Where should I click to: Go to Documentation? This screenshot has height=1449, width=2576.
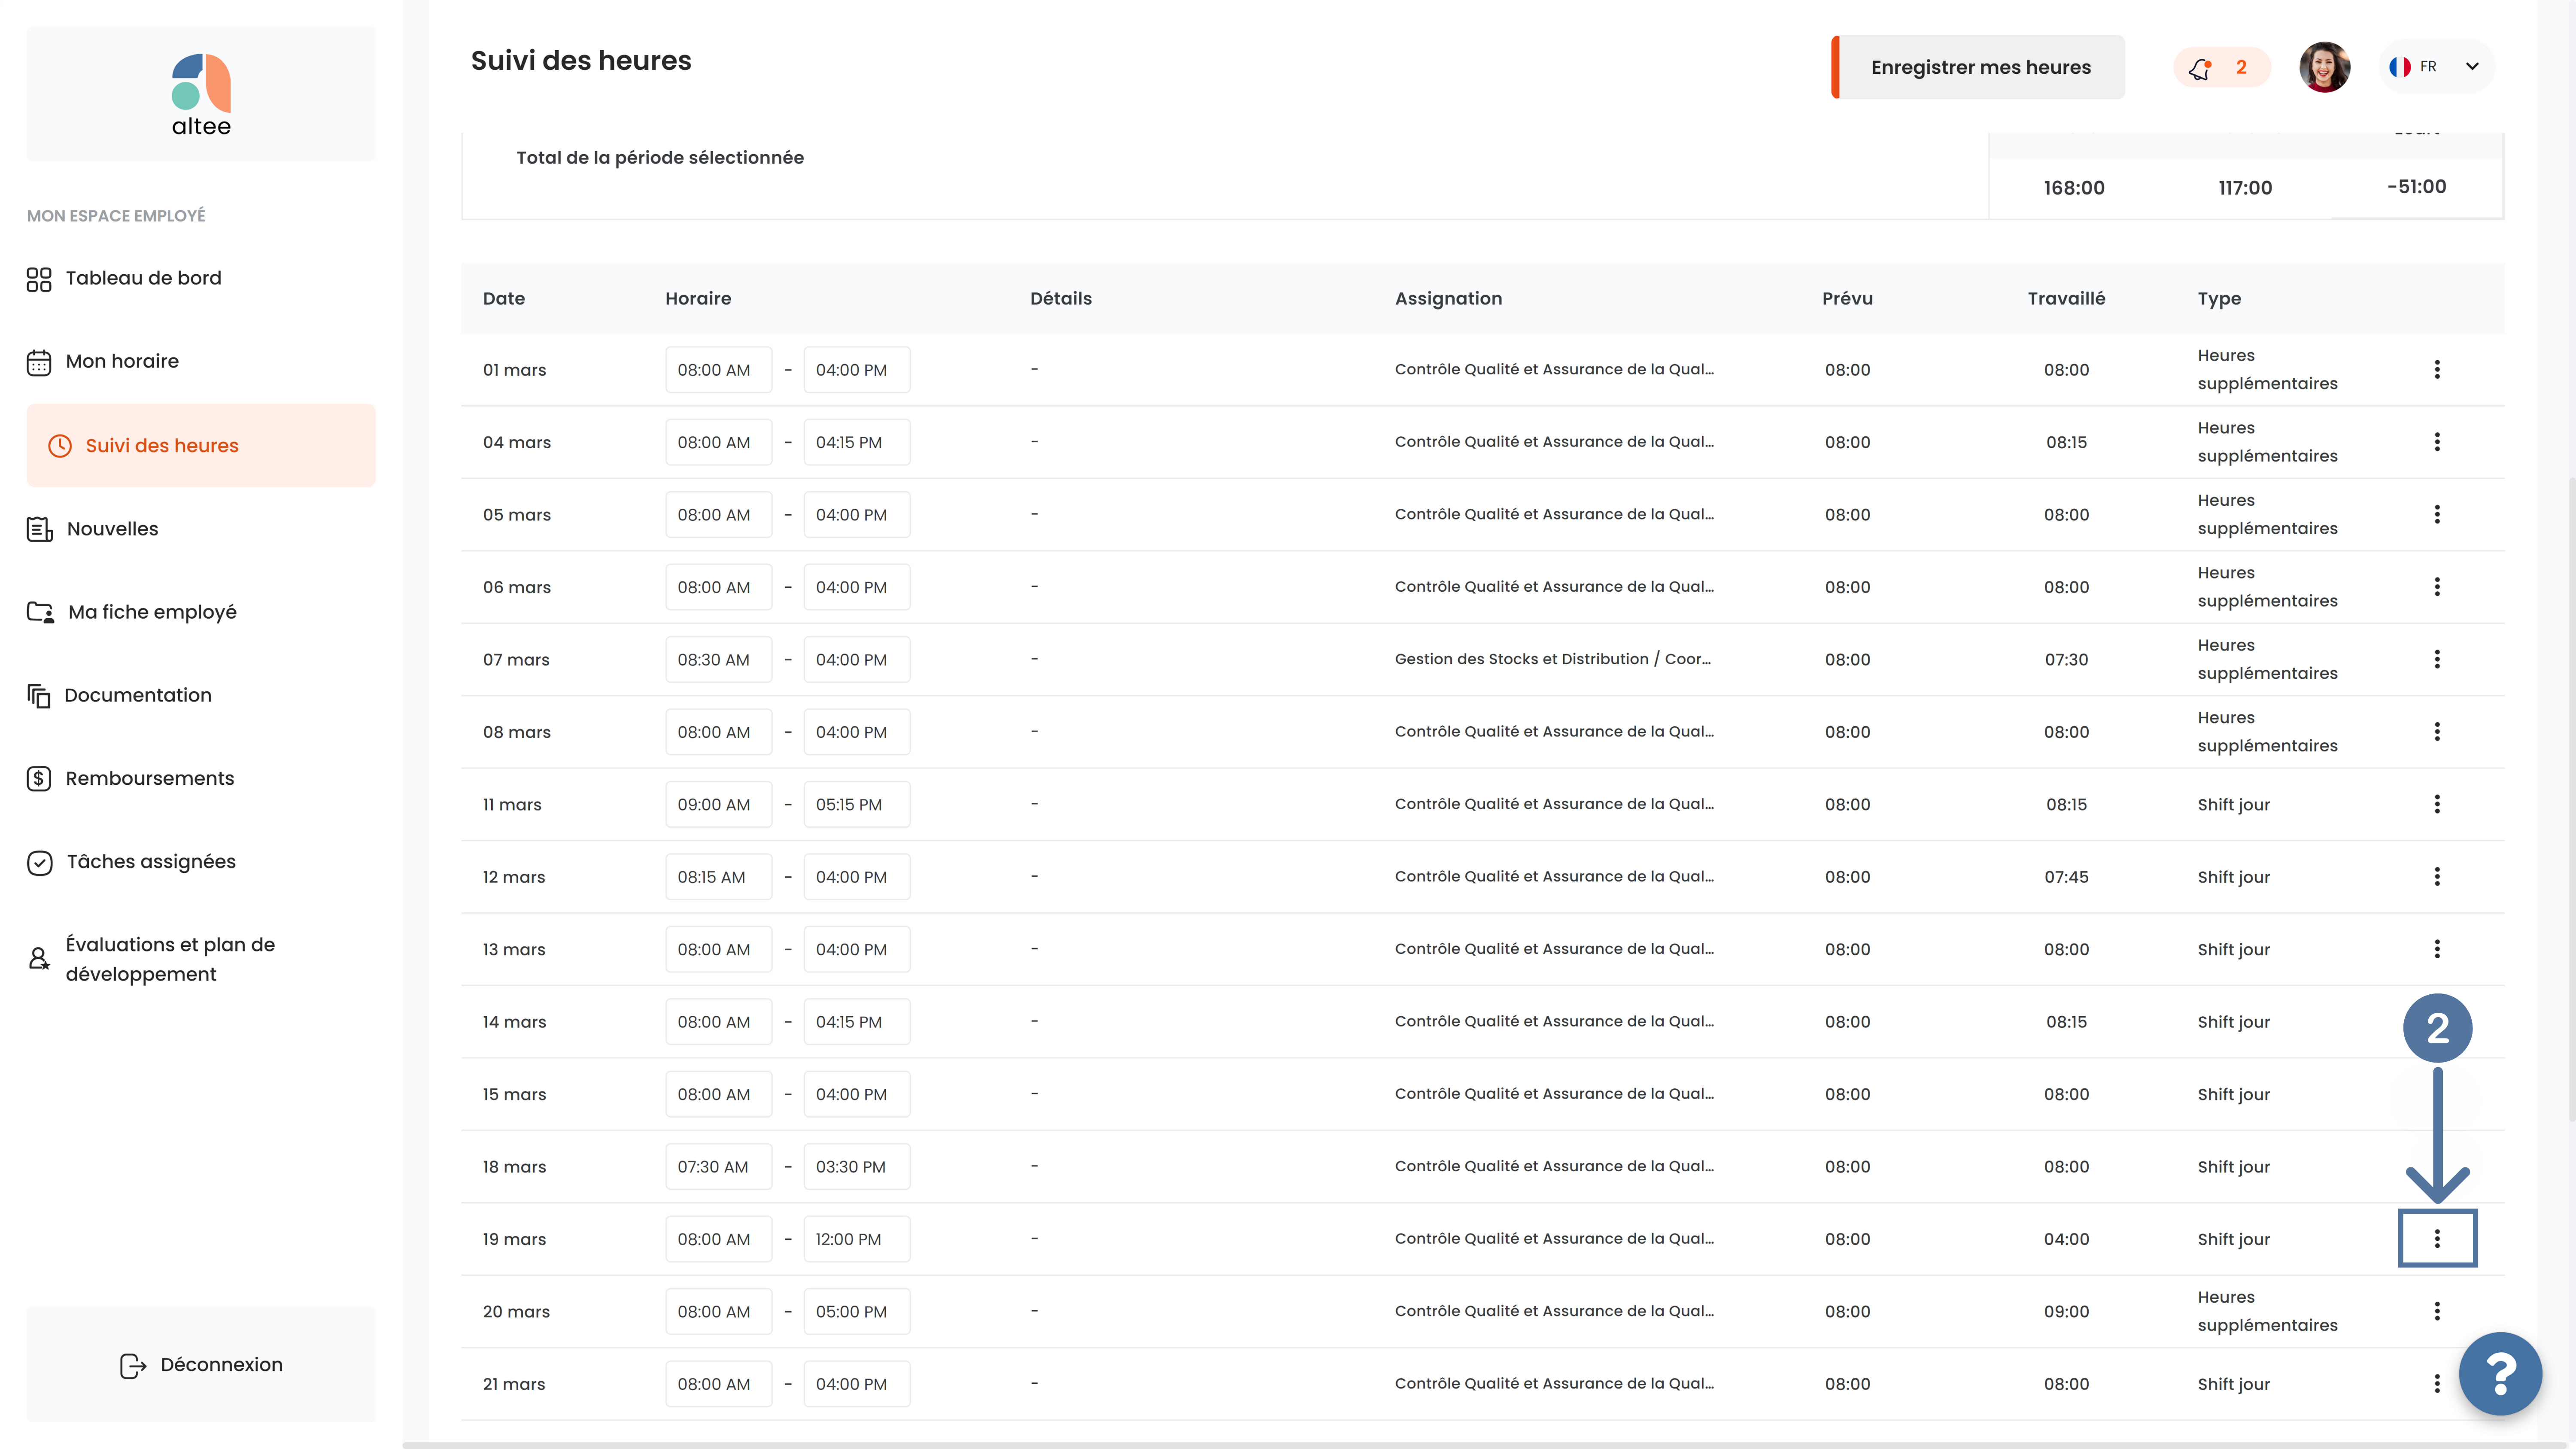pyautogui.click(x=138, y=695)
